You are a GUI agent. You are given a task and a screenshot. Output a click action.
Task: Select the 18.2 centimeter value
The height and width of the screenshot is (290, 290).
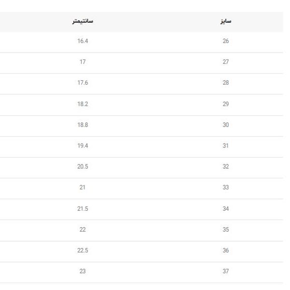83,104
